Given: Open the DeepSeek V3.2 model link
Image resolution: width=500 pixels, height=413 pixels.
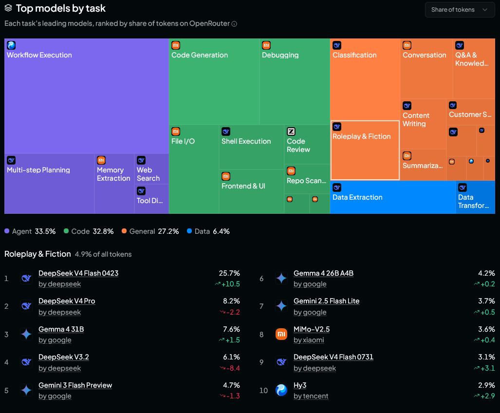Looking at the screenshot, I should point(63,357).
